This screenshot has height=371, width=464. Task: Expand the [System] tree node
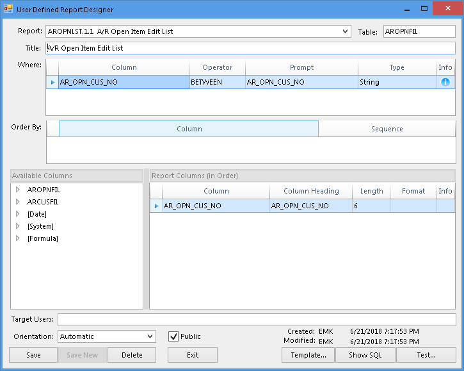pyautogui.click(x=18, y=226)
